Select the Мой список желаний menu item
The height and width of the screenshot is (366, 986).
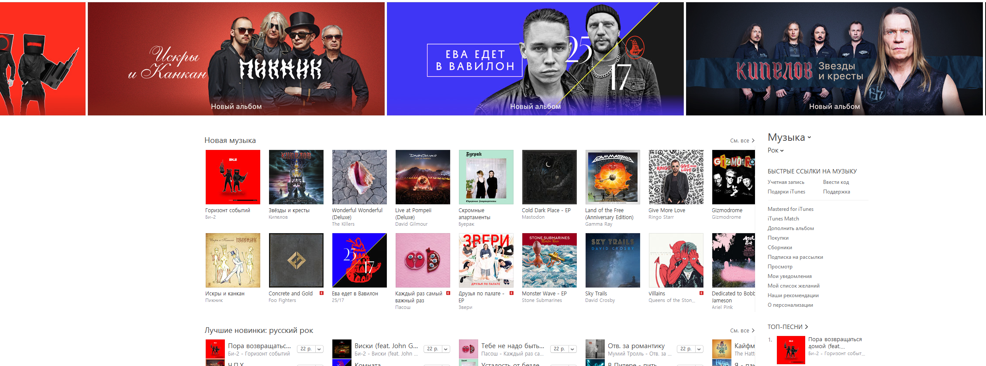point(793,286)
